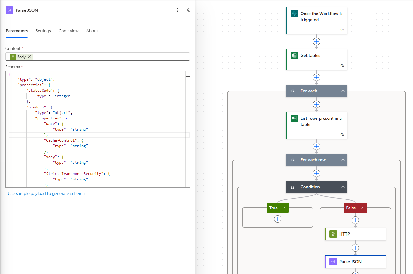
Task: Click the Excel icon on List rows step
Action: pos(294,119)
